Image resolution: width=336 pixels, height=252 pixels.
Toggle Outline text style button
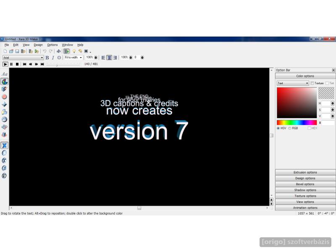pyautogui.click(x=59, y=58)
